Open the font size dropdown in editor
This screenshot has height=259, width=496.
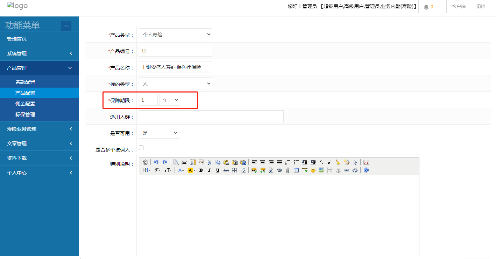click(168, 170)
